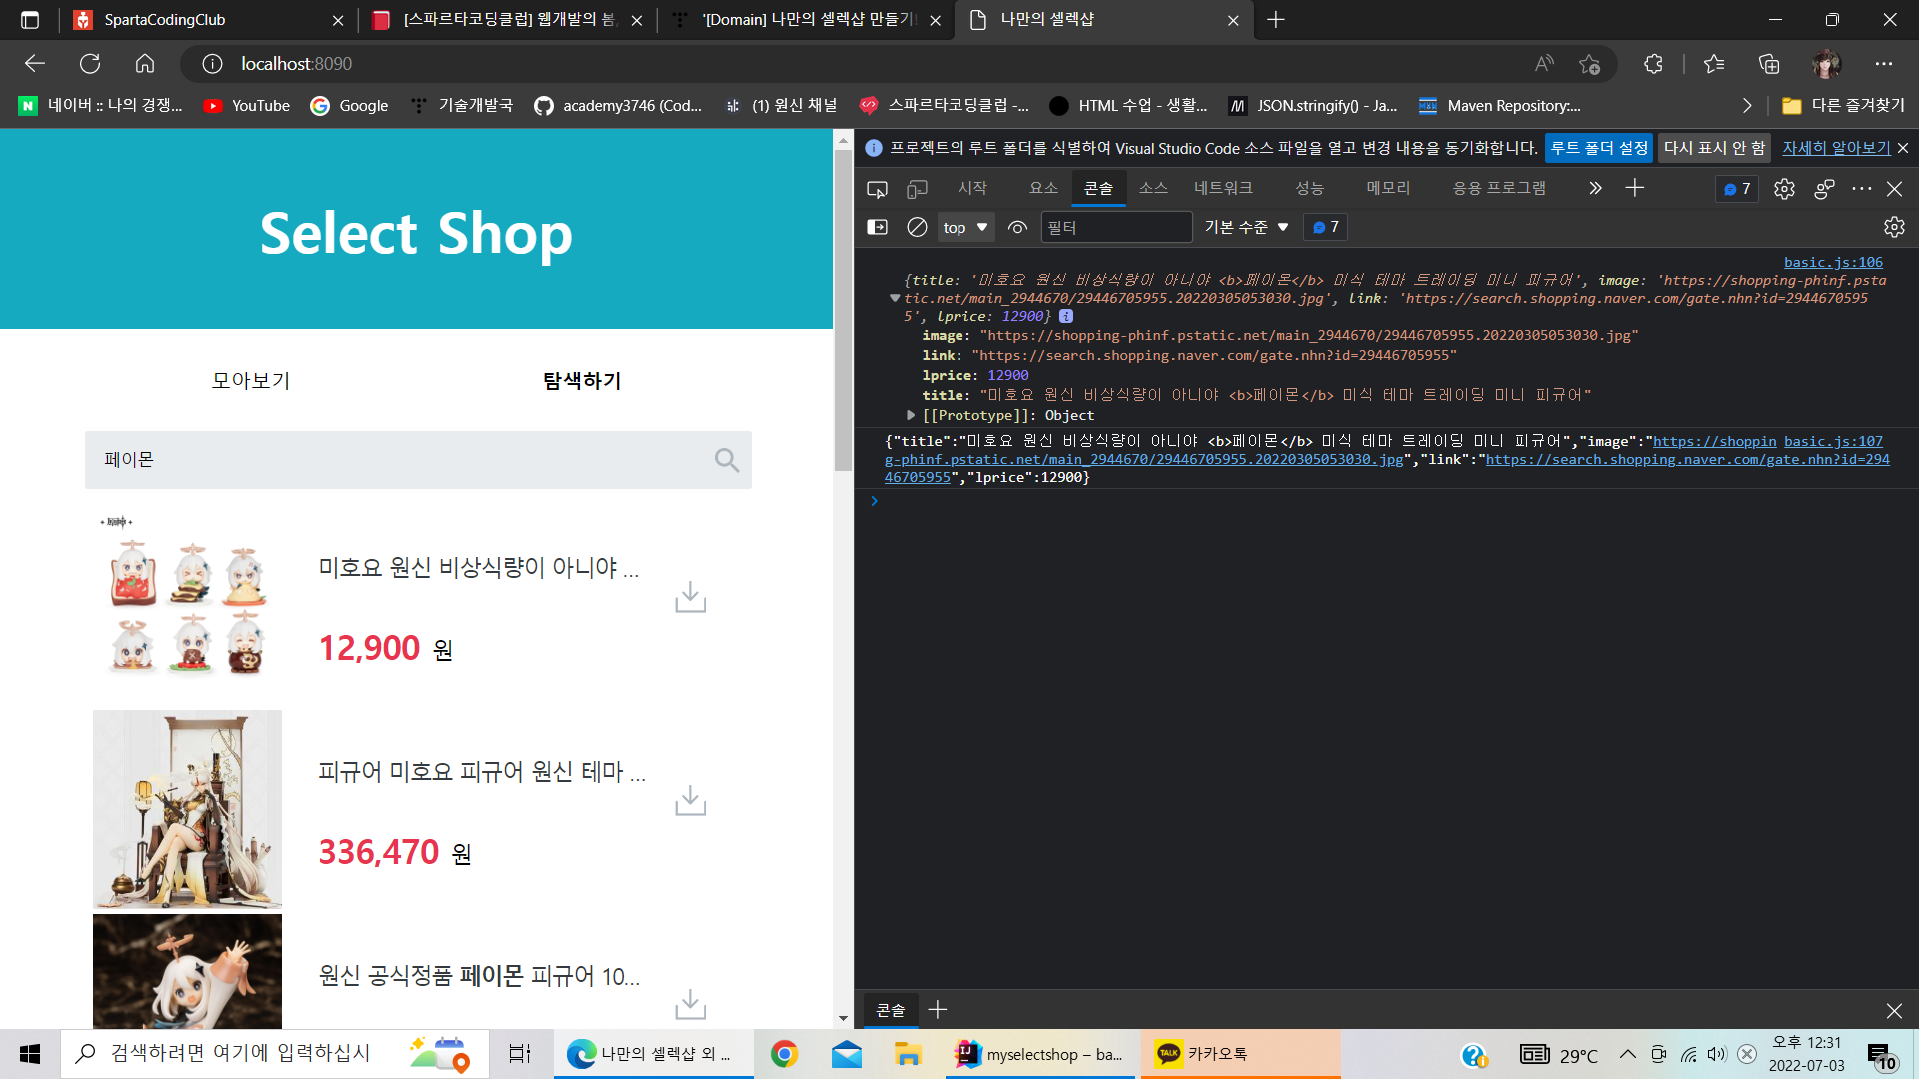Open DevTools feedback icon
1919x1079 pixels.
[1824, 189]
